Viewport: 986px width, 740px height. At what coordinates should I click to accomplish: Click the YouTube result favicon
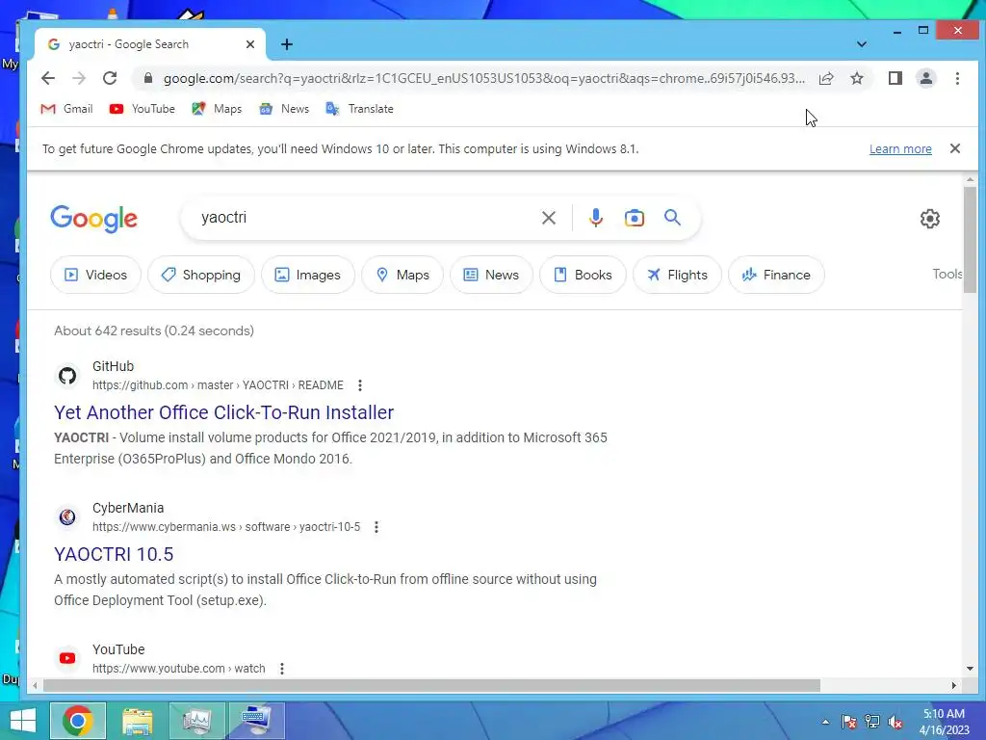point(67,659)
